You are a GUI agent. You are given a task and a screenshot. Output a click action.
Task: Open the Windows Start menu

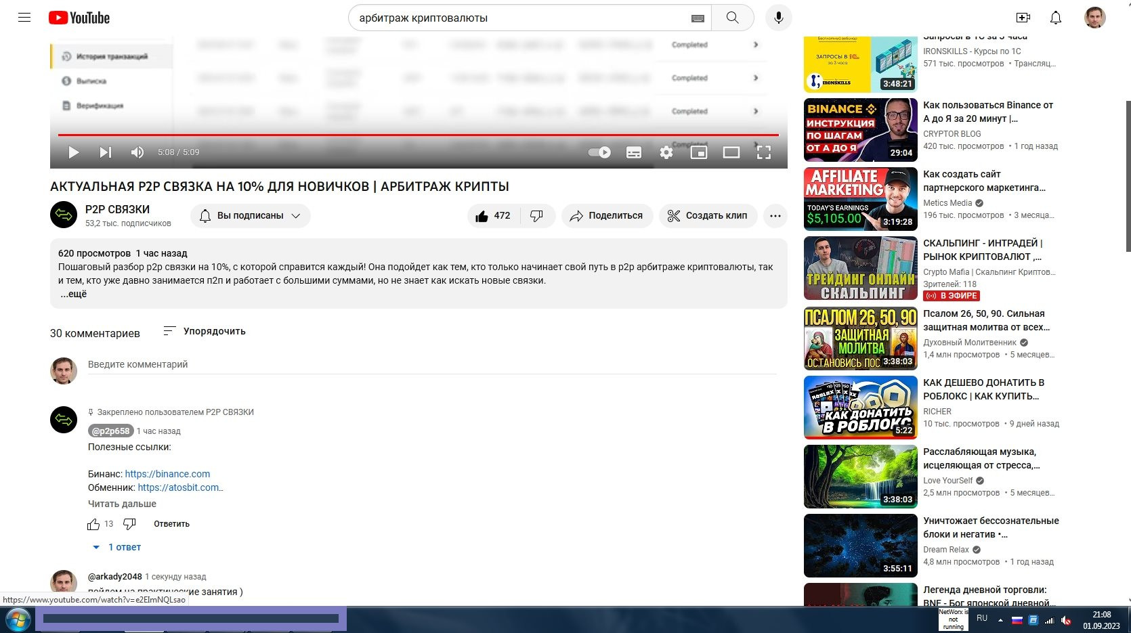(x=18, y=619)
